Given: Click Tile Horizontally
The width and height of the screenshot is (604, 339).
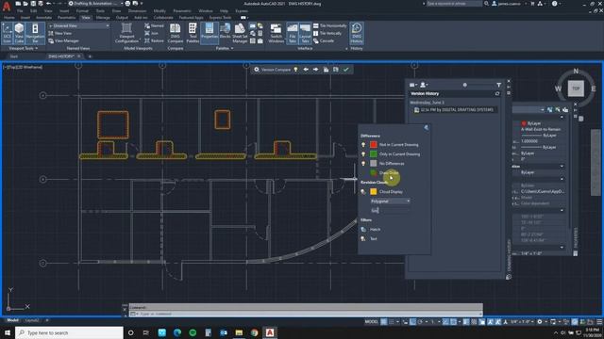Looking at the screenshot, I should coord(330,25).
